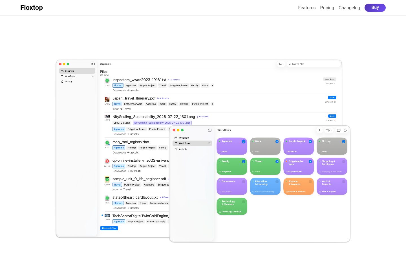Click Move for Japan_Travel_Itinerary.pdf

coord(332,98)
